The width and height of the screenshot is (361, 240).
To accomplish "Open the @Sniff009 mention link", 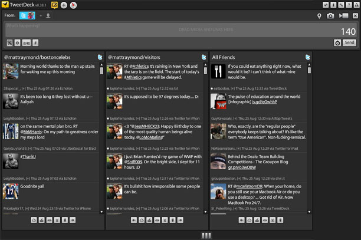I will pos(133,162).
